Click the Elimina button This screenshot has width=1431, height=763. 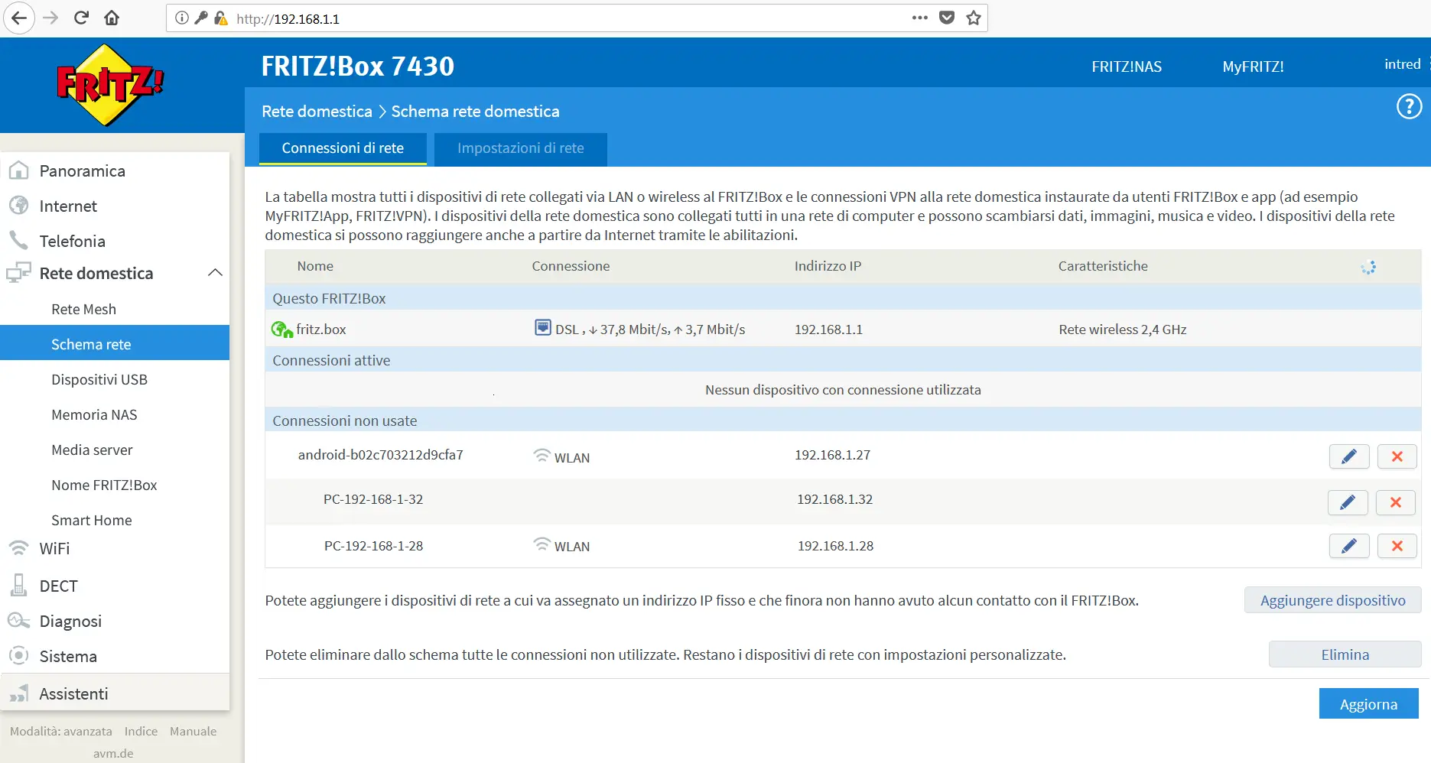(x=1345, y=654)
